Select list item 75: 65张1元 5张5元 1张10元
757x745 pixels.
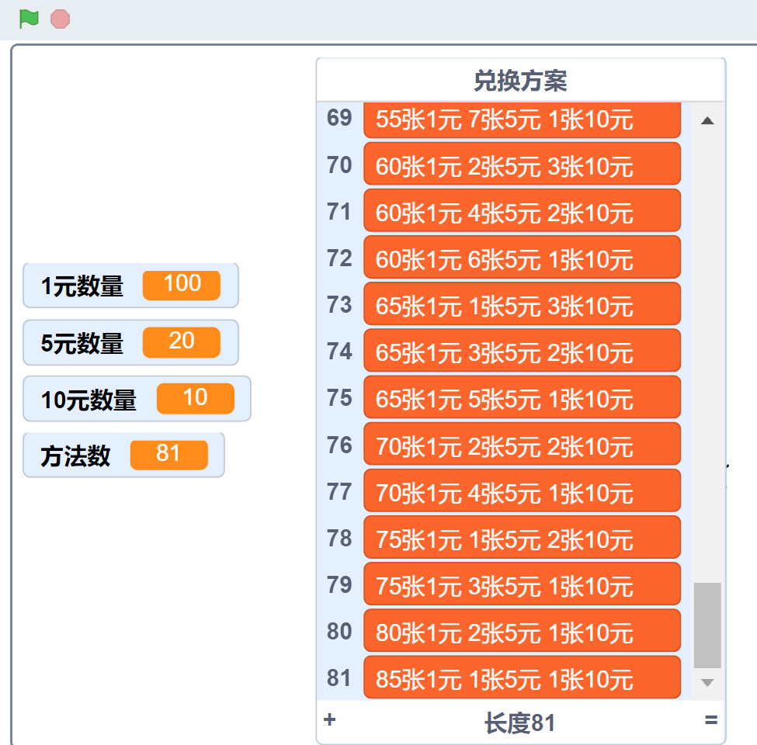click(x=522, y=399)
